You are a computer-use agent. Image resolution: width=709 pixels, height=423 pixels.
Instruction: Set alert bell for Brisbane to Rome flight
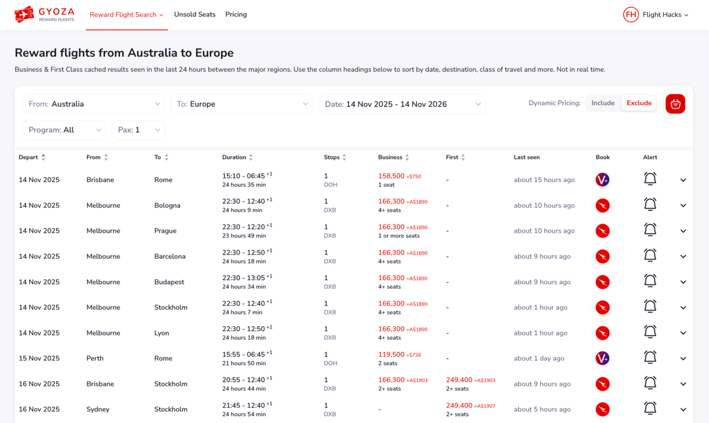tap(650, 179)
